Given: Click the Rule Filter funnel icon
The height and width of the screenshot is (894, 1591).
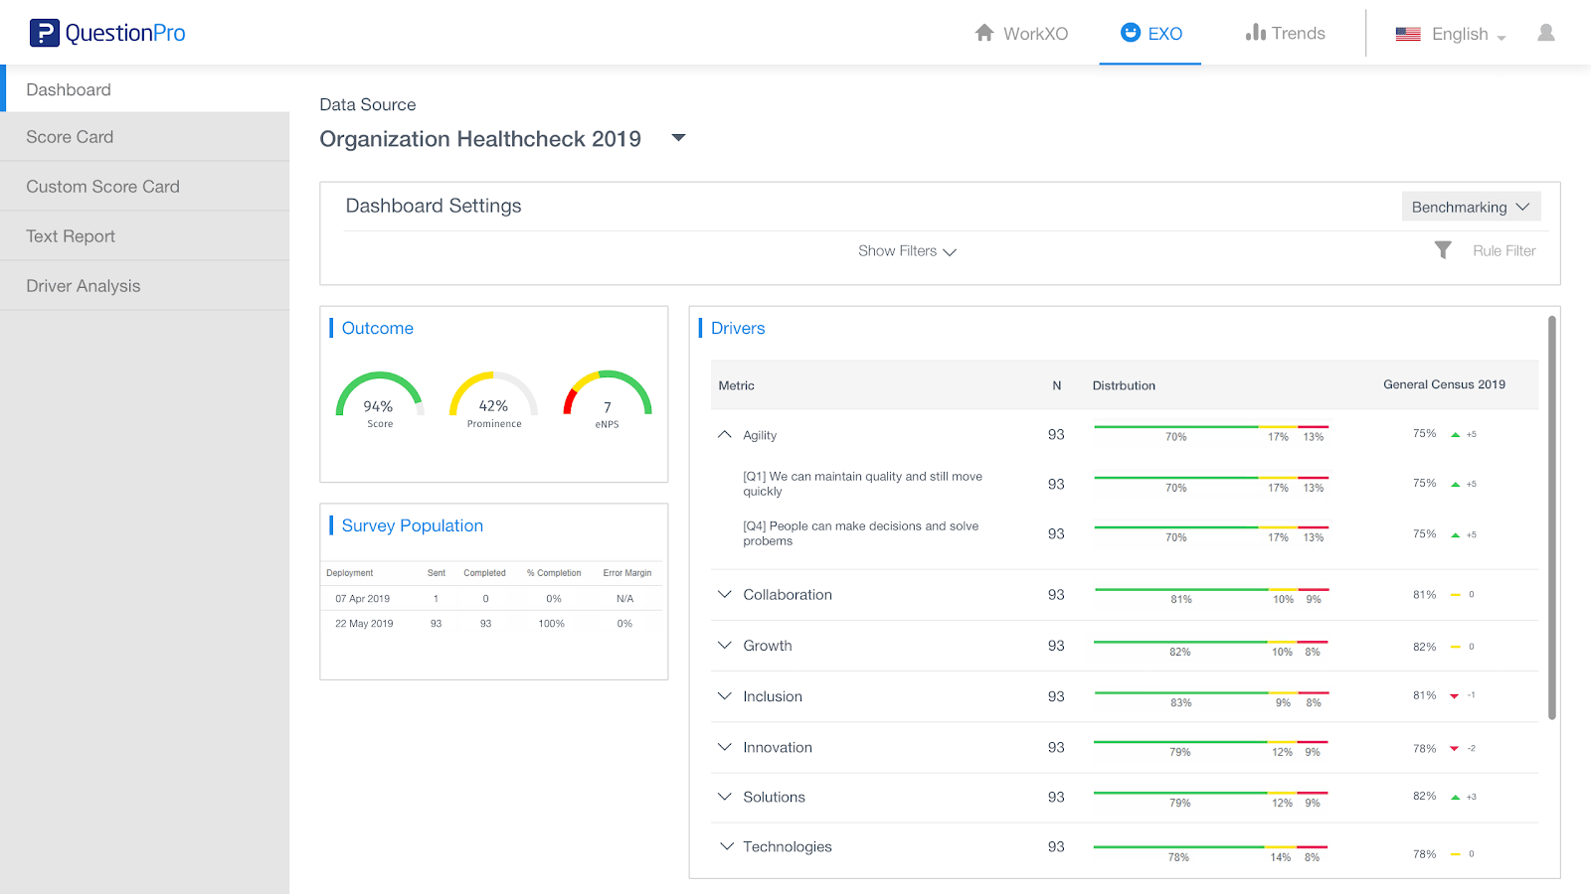Looking at the screenshot, I should coord(1443,250).
